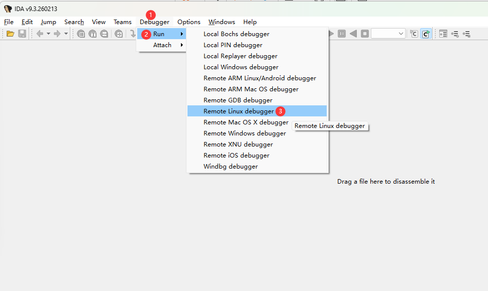Click the Jump back arrow icon

click(x=40, y=34)
